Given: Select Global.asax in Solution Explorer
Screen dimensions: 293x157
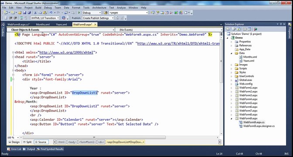Looking at the screenshot, I should [x=245, y=80].
